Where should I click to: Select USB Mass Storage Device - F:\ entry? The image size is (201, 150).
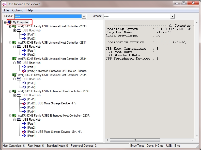[52, 103]
